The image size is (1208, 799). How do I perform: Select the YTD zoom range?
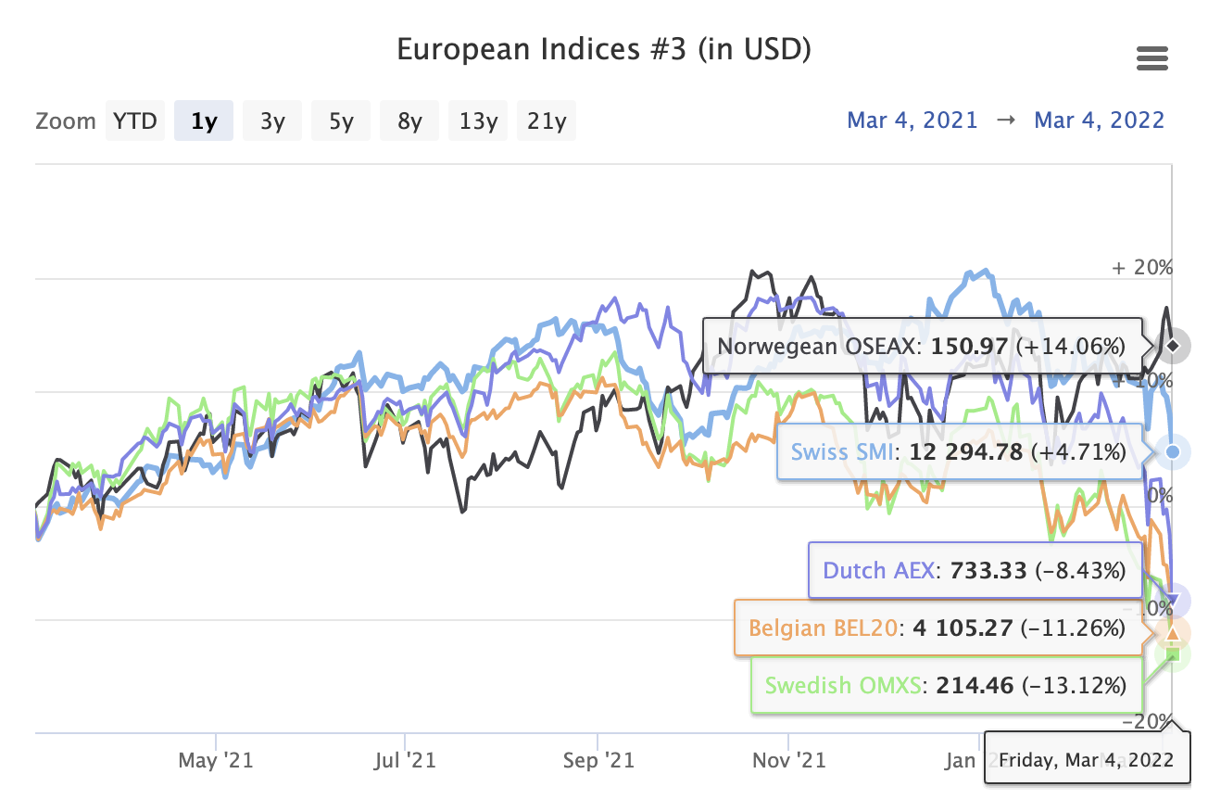tap(135, 121)
